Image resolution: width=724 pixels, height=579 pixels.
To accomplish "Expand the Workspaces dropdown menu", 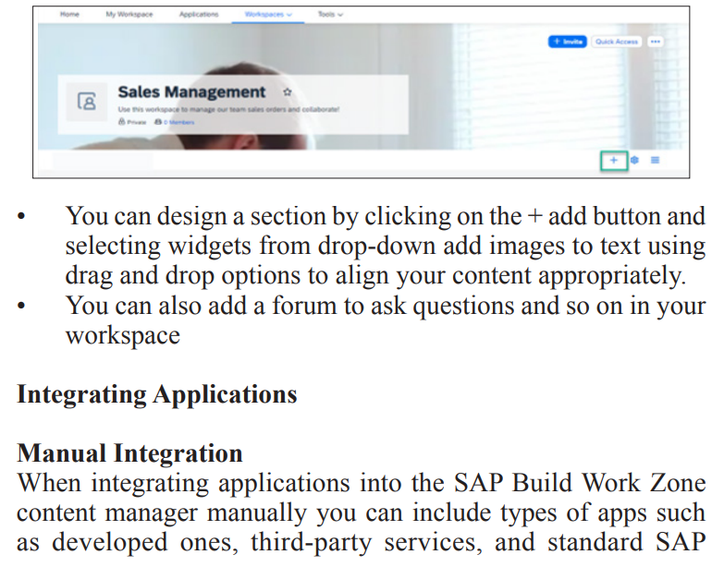I will [268, 14].
